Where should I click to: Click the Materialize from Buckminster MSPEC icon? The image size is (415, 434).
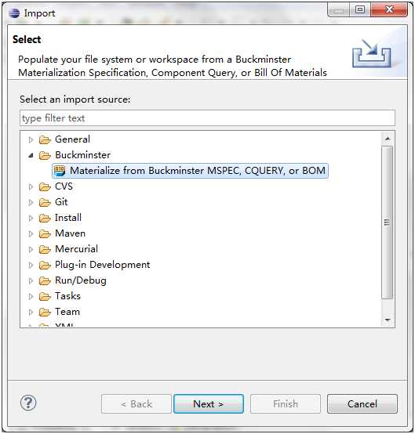coord(60,171)
